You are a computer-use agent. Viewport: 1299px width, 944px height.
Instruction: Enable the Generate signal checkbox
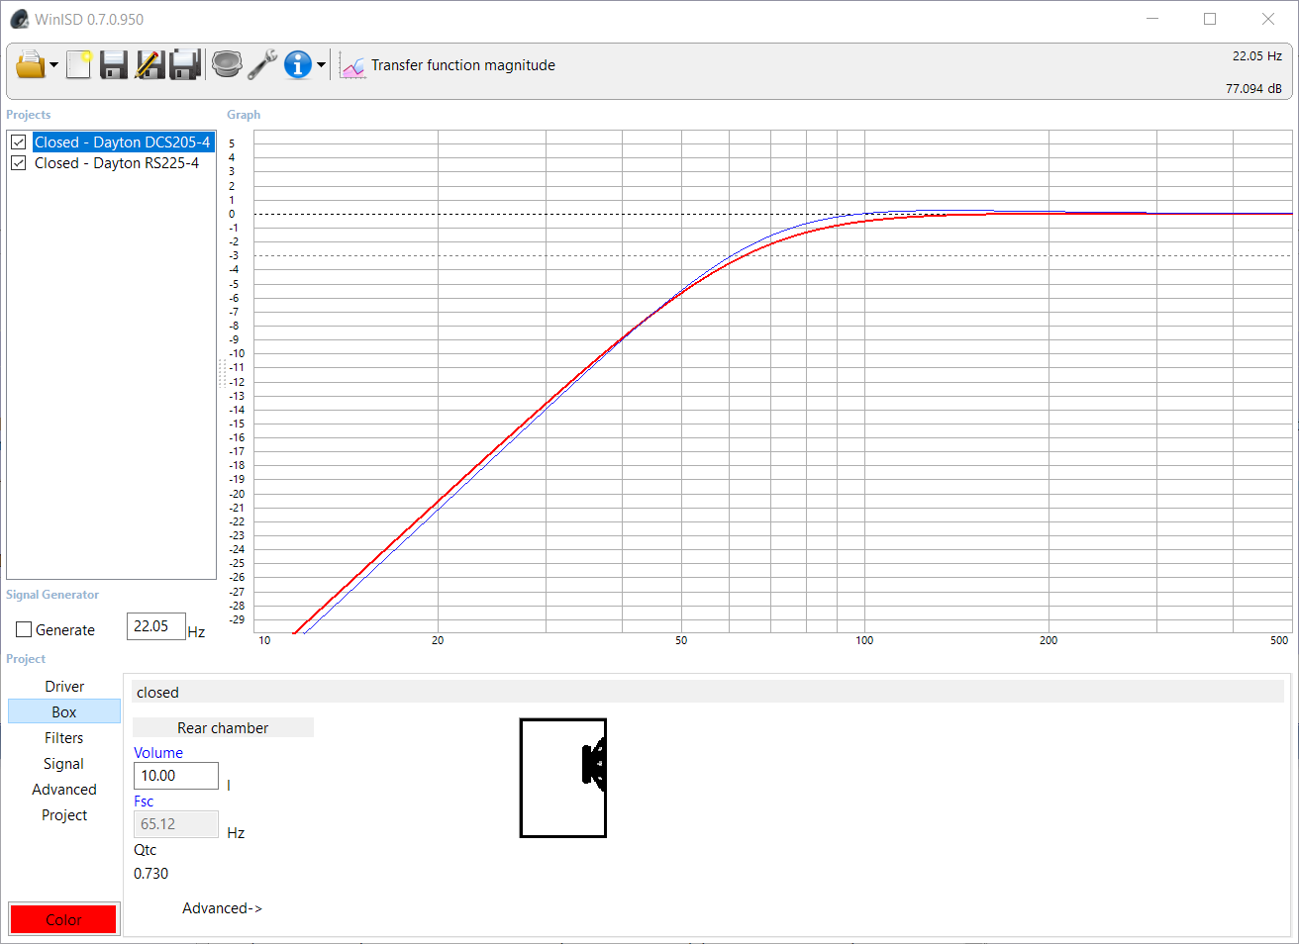(x=24, y=630)
